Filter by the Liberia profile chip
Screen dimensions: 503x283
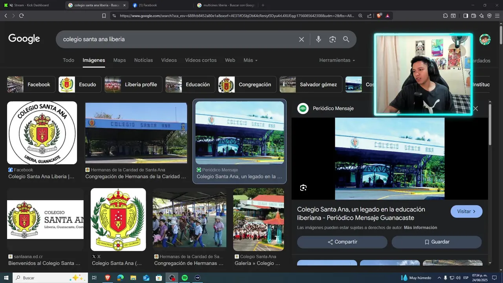133,85
